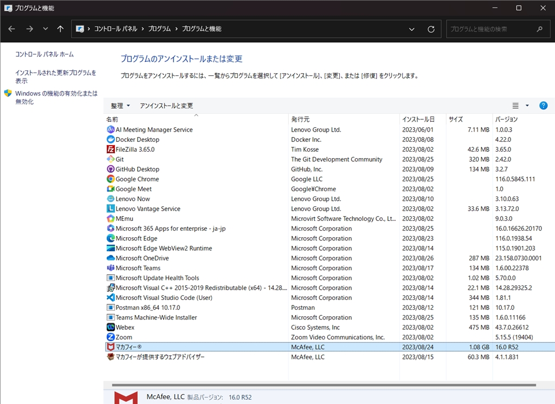Click the Edge WebView2 Runtime icon
Image resolution: width=555 pixels, height=404 pixels.
click(x=111, y=249)
